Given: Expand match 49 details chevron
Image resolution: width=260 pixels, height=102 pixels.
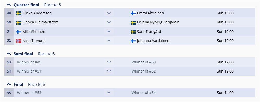Looking at the screenshot, I should pos(109,13).
